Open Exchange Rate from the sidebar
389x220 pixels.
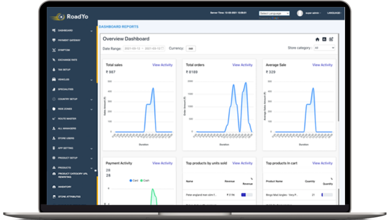pyautogui.click(x=68, y=60)
